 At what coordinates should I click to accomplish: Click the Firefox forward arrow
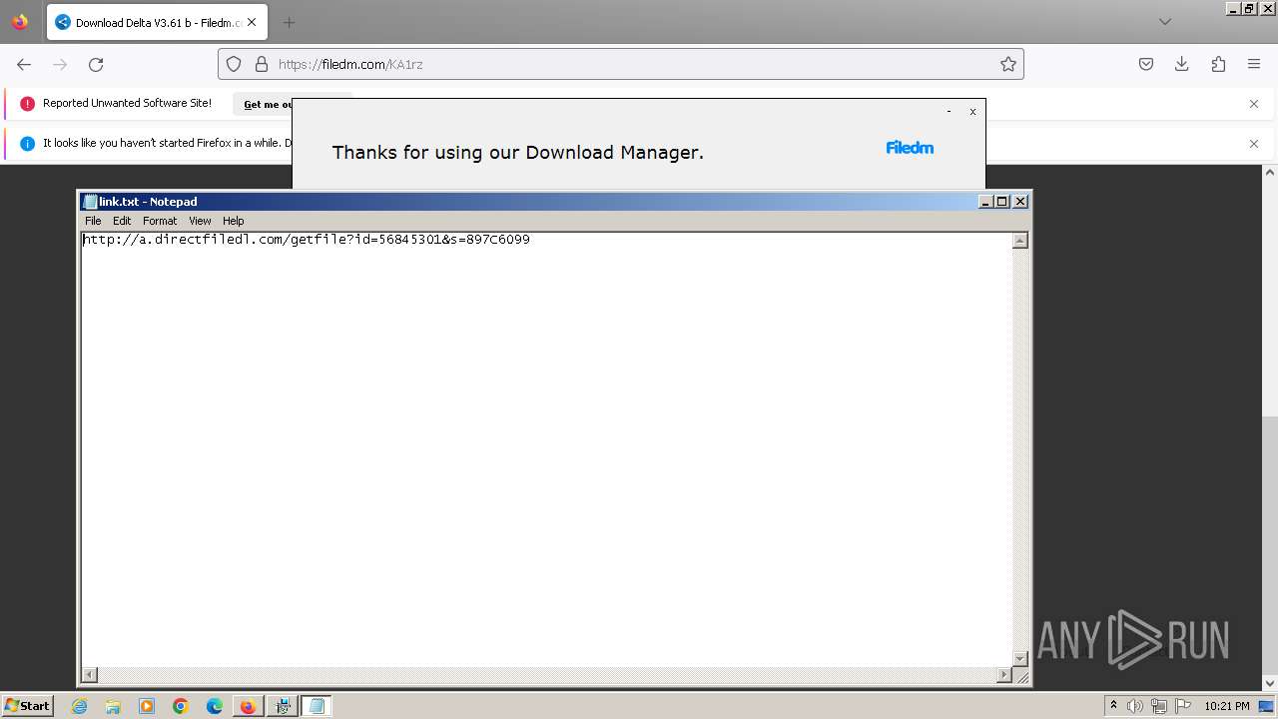point(60,64)
